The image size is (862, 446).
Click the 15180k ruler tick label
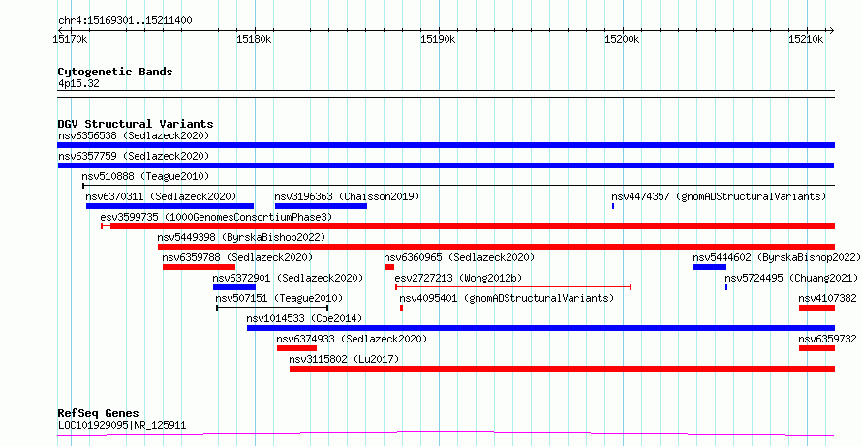pos(254,40)
